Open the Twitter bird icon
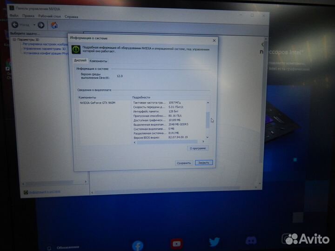Image resolution: width=335 pixels, height=251 pixels. (x=214, y=242)
